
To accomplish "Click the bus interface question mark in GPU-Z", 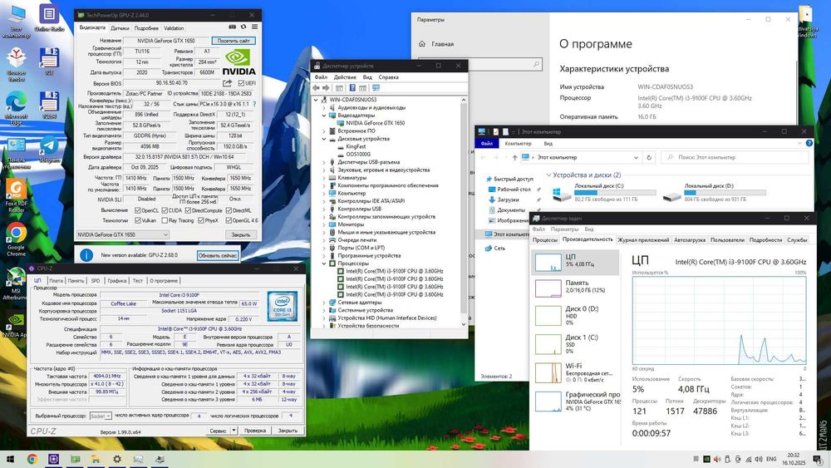I will 254,104.
